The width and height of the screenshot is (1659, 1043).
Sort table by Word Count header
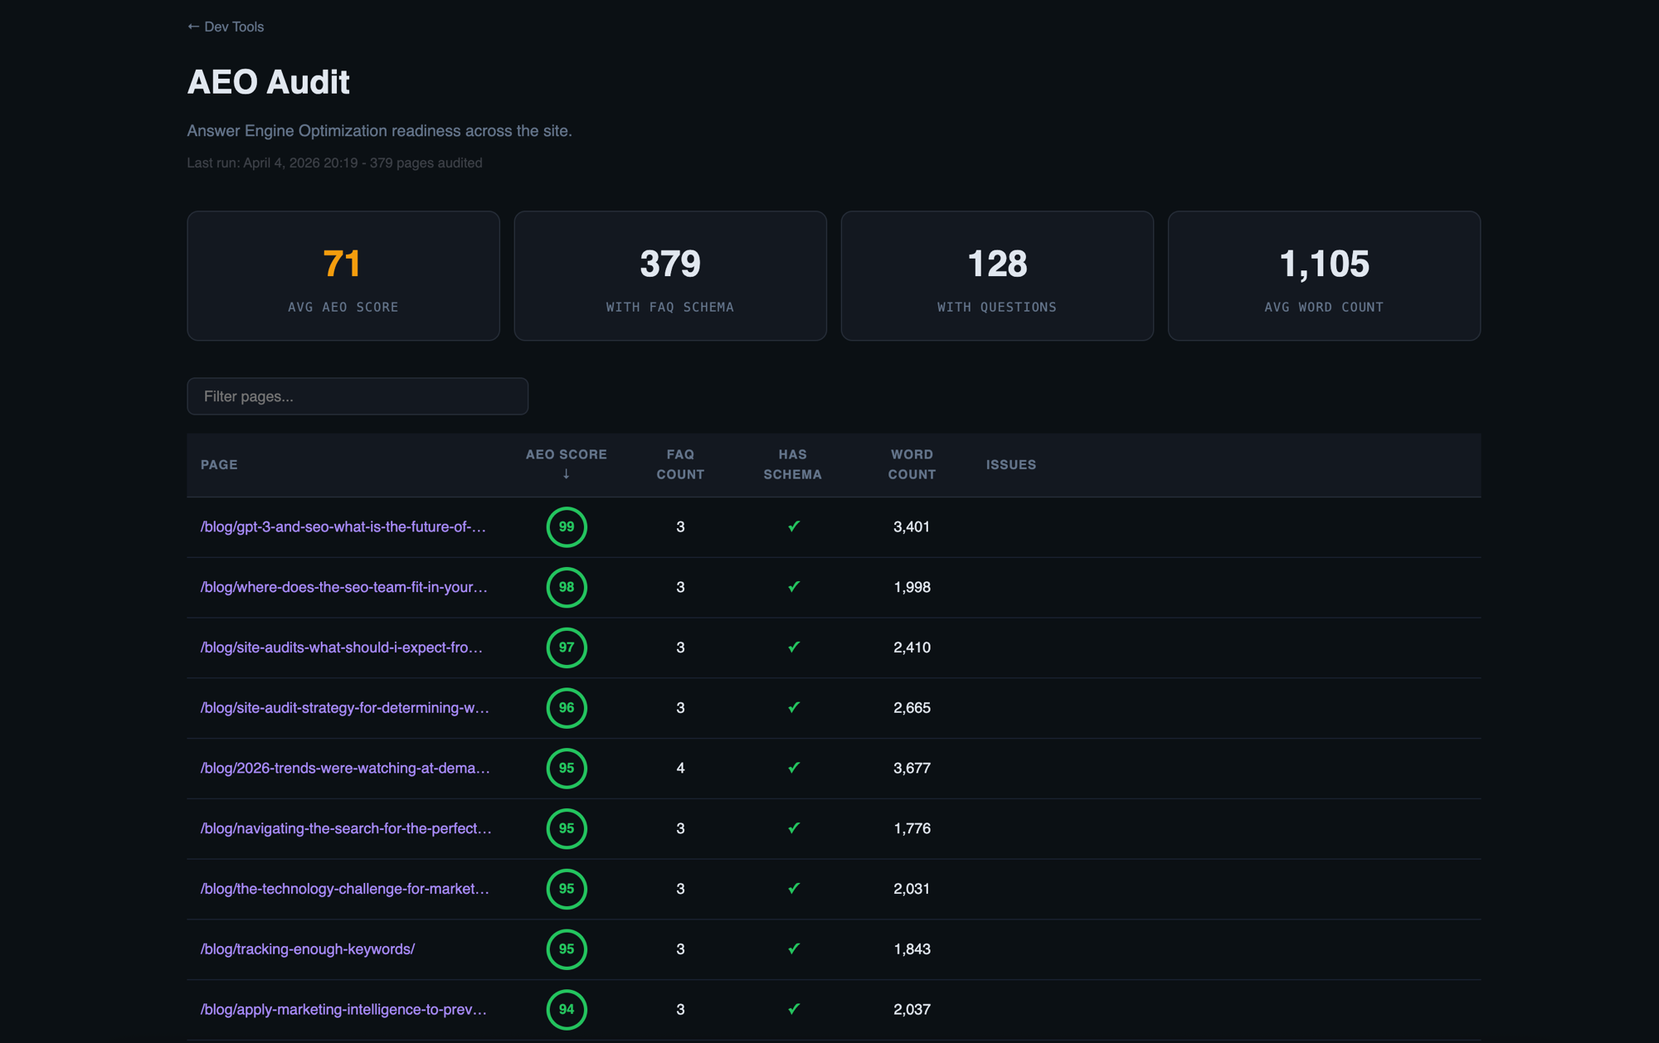(x=912, y=464)
